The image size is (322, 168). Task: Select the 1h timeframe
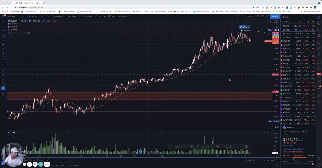(x=26, y=16)
